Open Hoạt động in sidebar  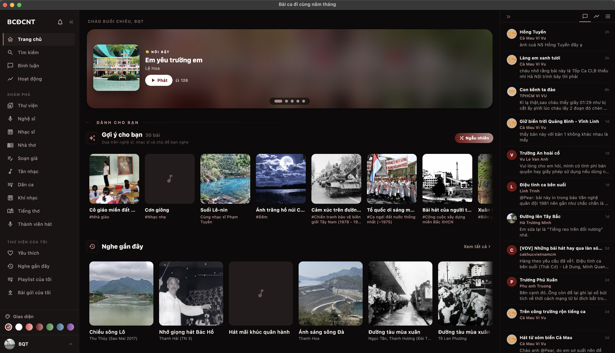[x=39, y=79]
